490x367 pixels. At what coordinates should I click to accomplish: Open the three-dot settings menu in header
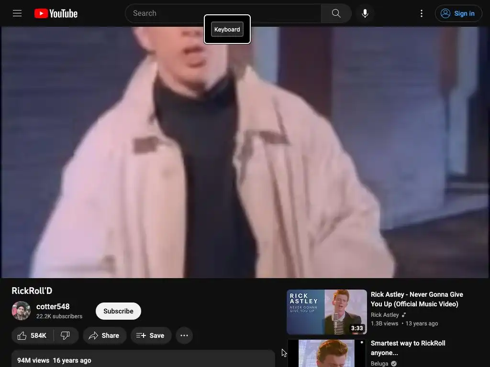point(421,13)
